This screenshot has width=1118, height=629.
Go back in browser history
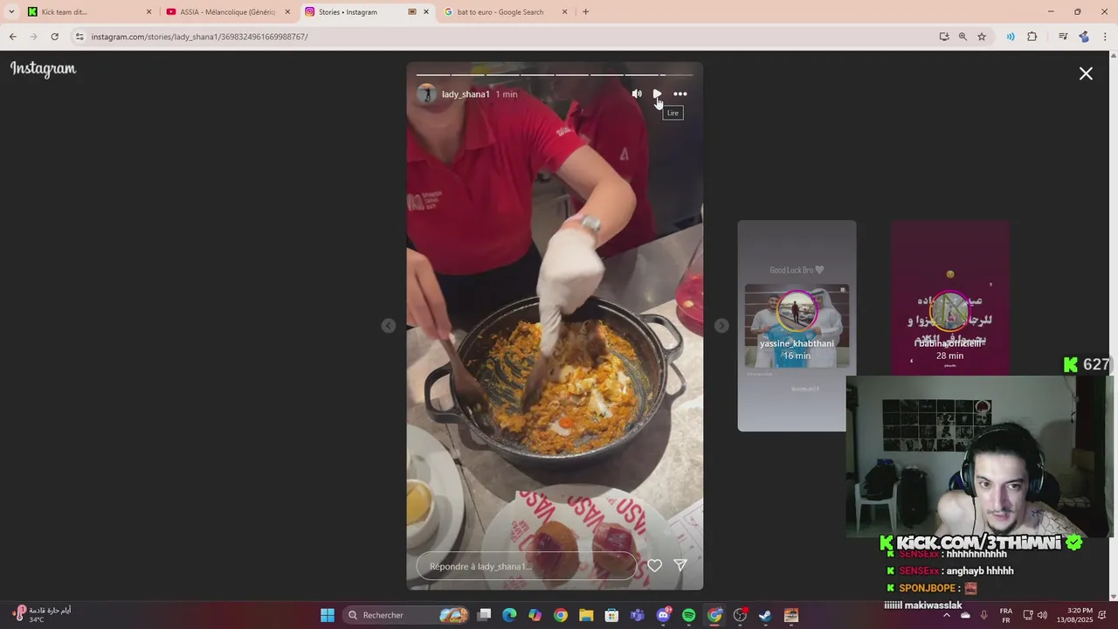(13, 37)
